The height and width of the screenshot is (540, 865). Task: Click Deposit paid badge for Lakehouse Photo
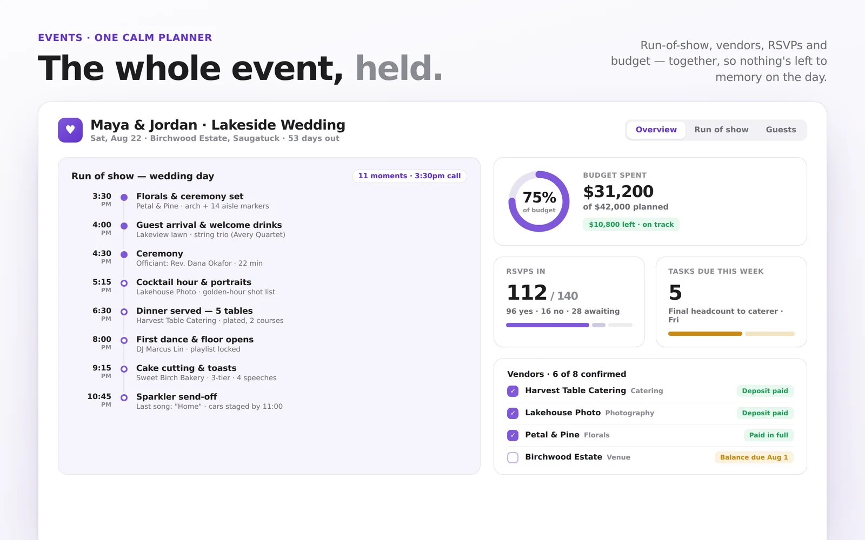point(765,413)
